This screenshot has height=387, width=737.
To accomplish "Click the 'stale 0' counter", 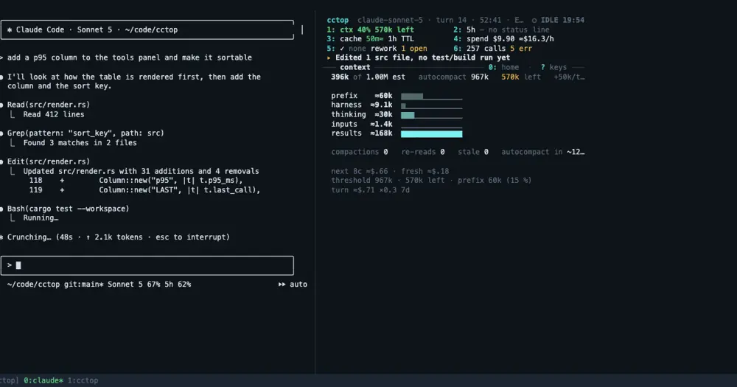I will pyautogui.click(x=473, y=152).
